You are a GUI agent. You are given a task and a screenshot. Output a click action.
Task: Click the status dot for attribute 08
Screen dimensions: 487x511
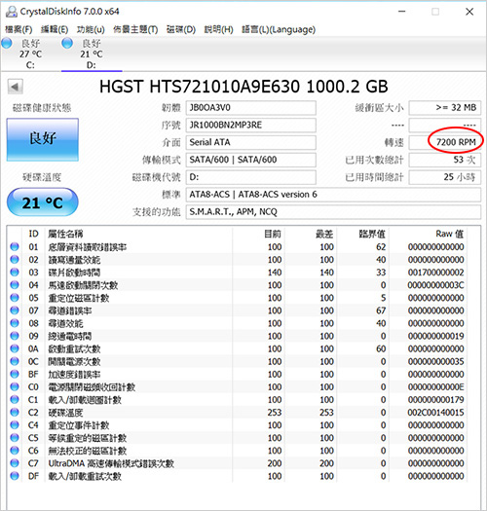[x=15, y=323]
